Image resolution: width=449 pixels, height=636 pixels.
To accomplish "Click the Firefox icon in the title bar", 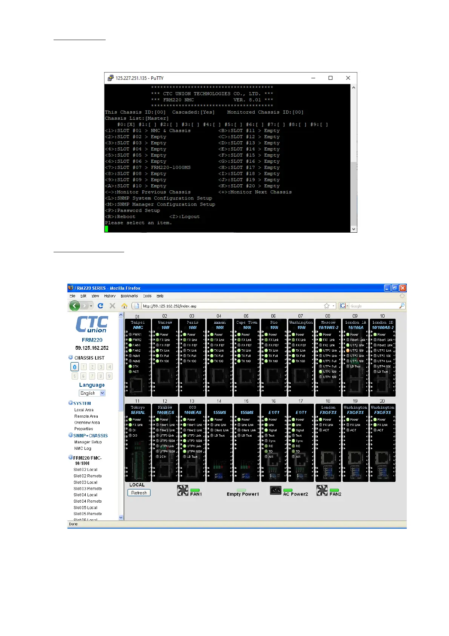I will (x=71, y=288).
